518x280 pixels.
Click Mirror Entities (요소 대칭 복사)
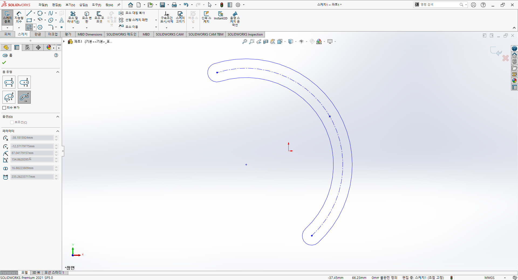(x=132, y=13)
